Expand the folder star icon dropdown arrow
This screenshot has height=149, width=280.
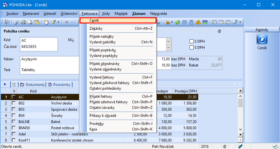172,22
